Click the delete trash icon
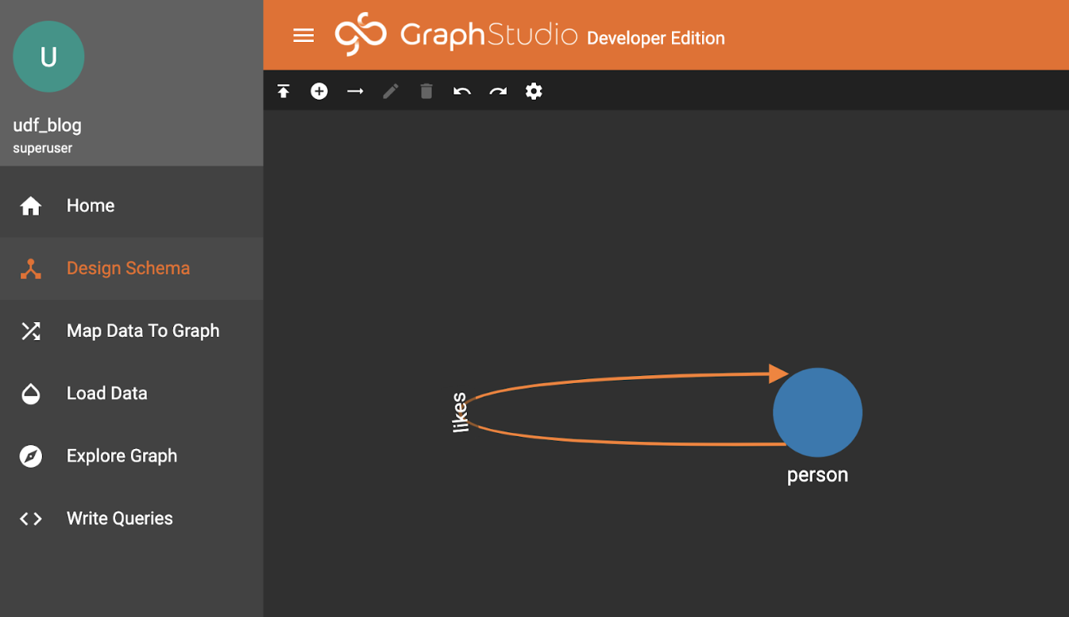The width and height of the screenshot is (1069, 617). click(x=426, y=91)
